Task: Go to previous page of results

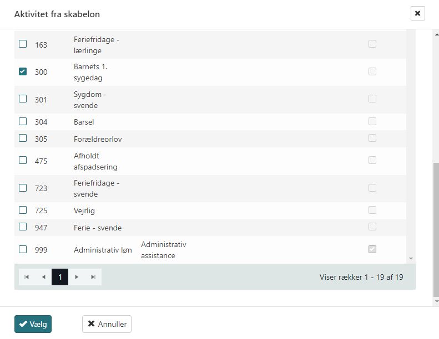Action: click(x=43, y=277)
